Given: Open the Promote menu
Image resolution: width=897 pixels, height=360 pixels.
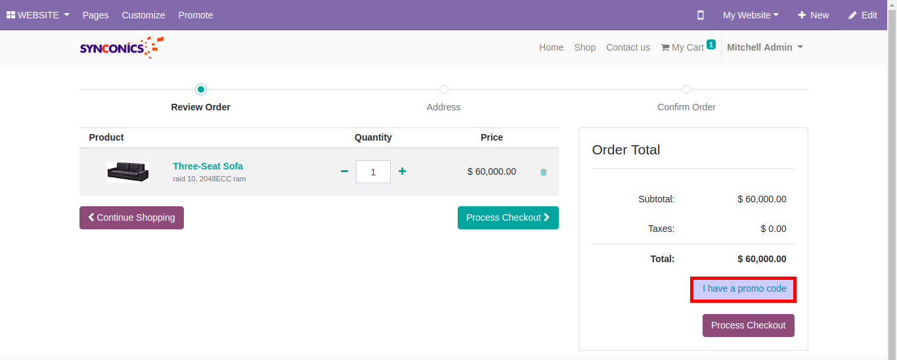Looking at the screenshot, I should pyautogui.click(x=196, y=15).
